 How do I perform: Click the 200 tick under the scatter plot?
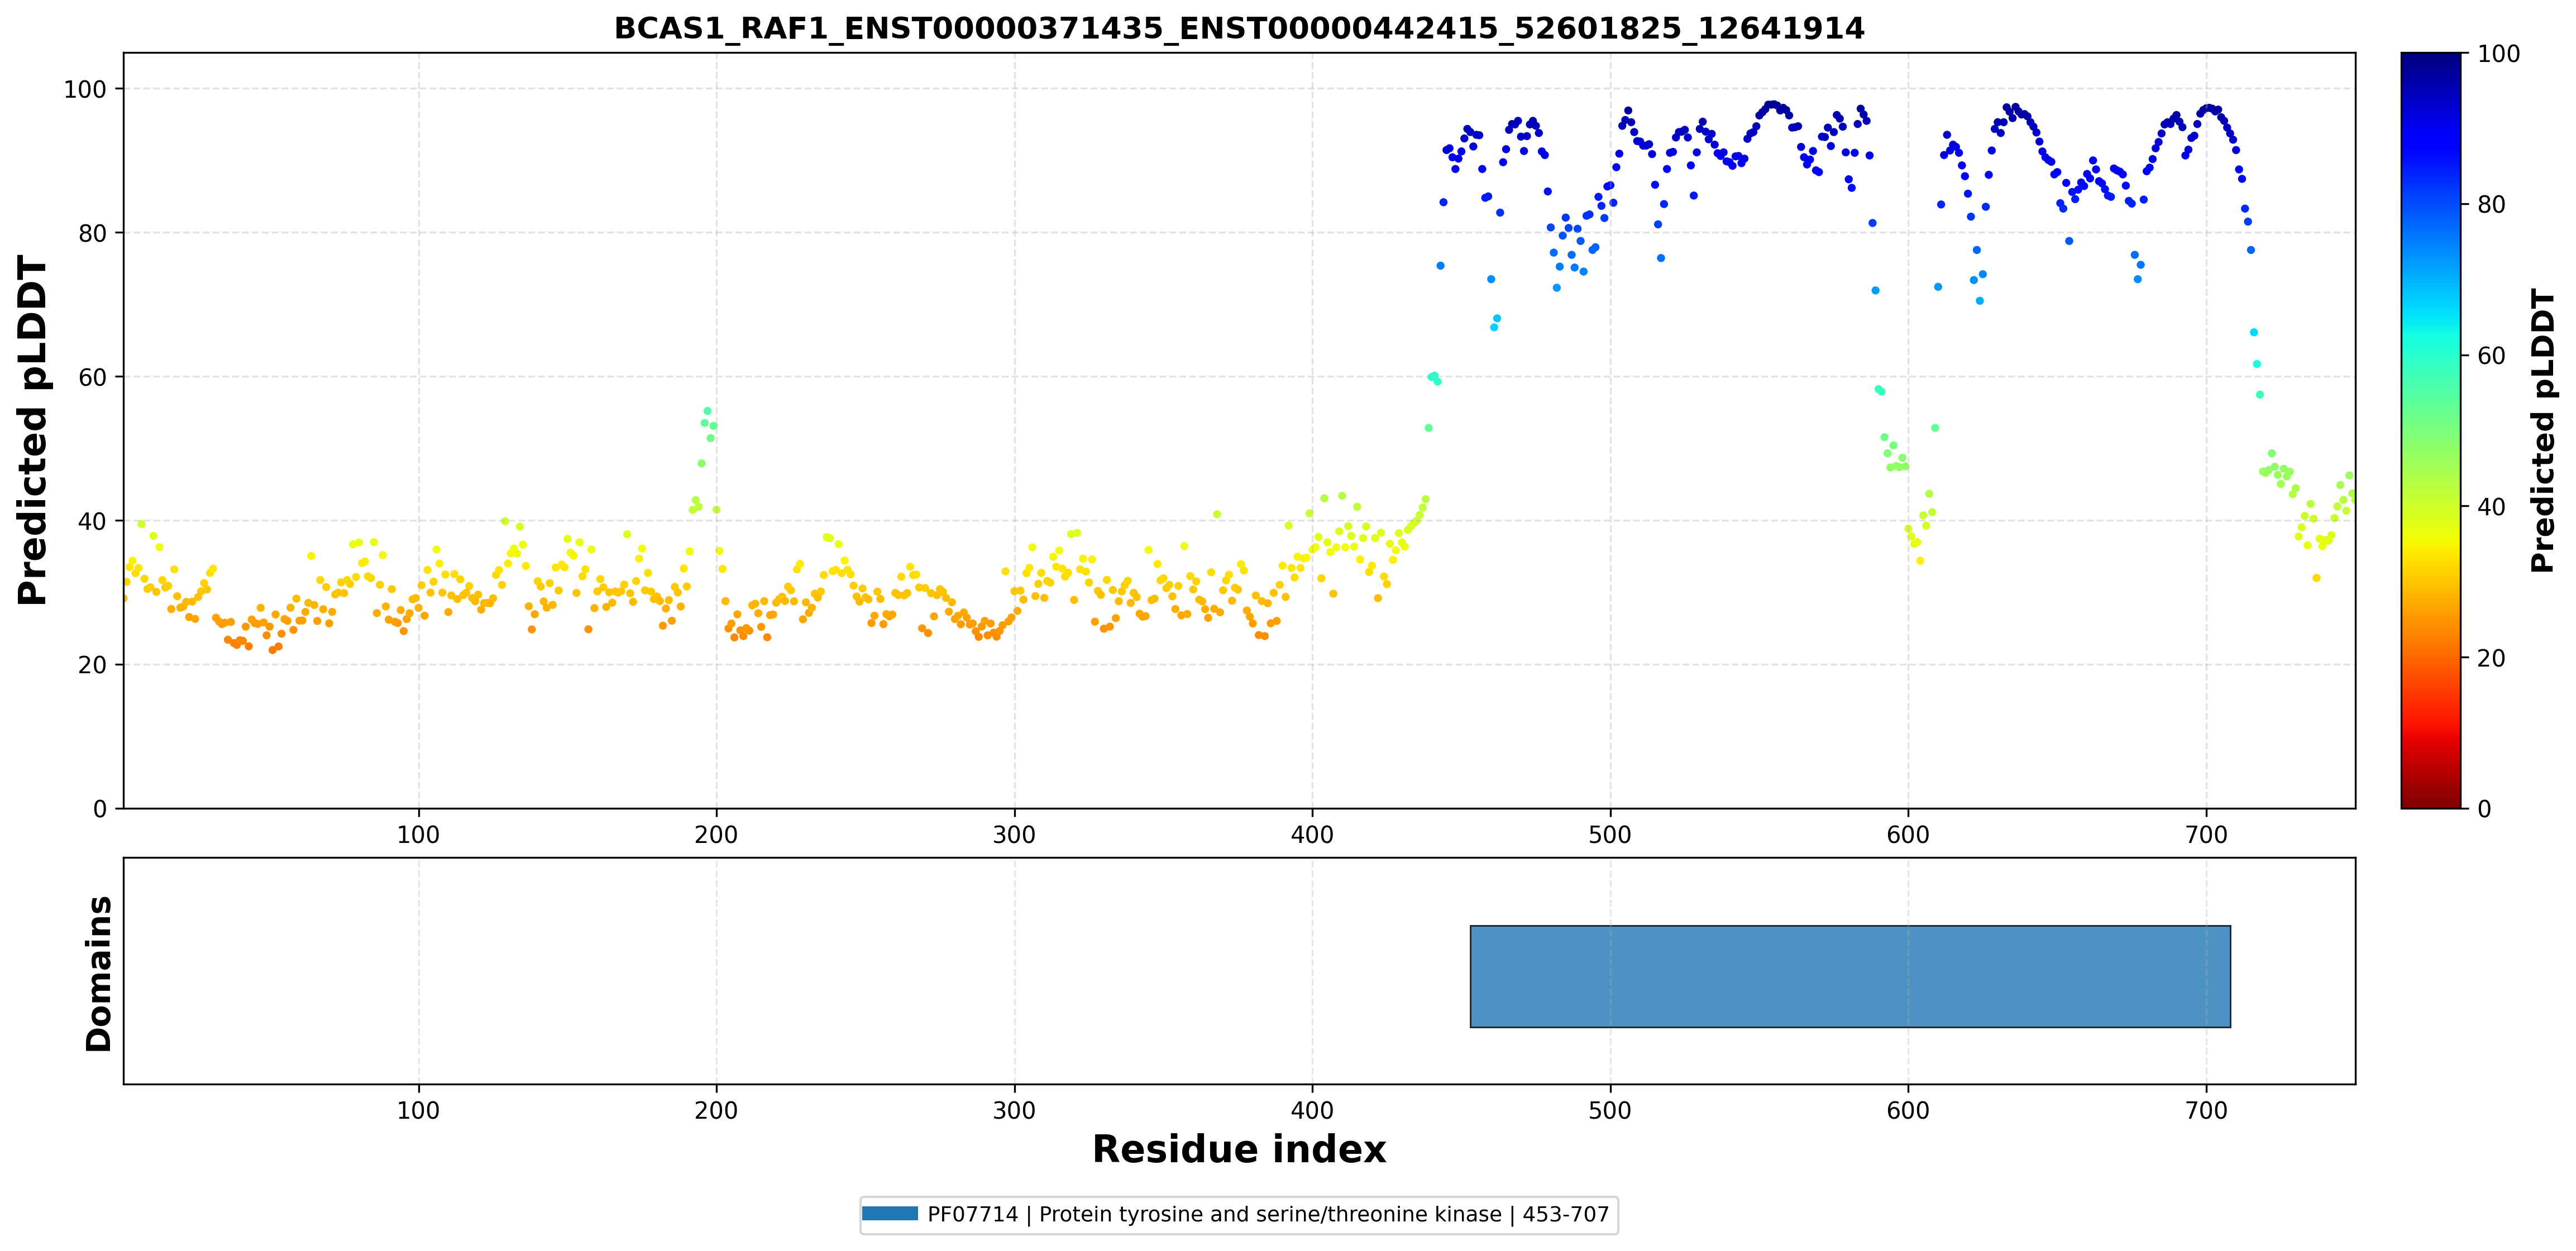pos(716,834)
